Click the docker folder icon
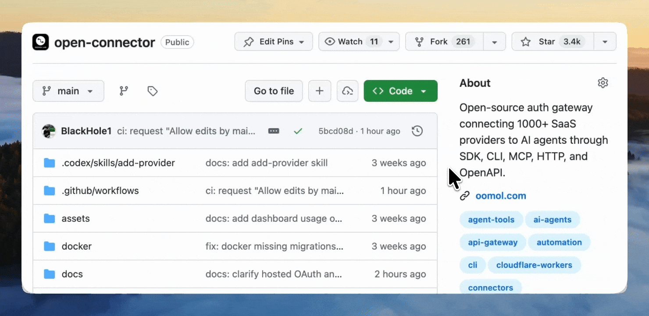Screen dimensions: 649x316 50,246
